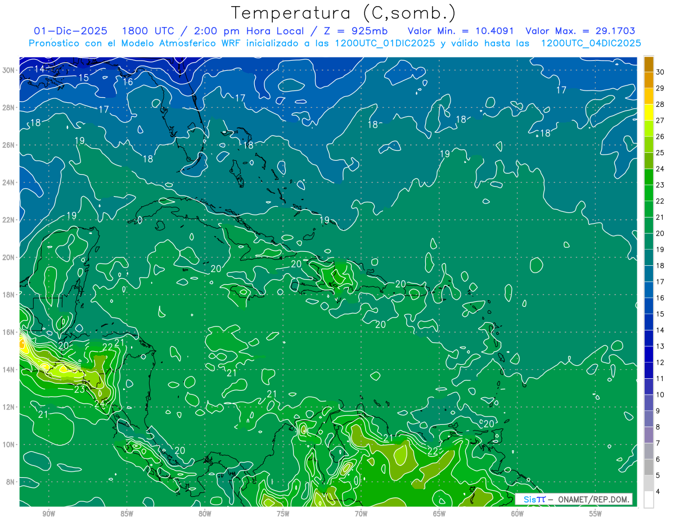Pick the blue segment between 15 and 16
This screenshot has width=675, height=521.
[649, 306]
